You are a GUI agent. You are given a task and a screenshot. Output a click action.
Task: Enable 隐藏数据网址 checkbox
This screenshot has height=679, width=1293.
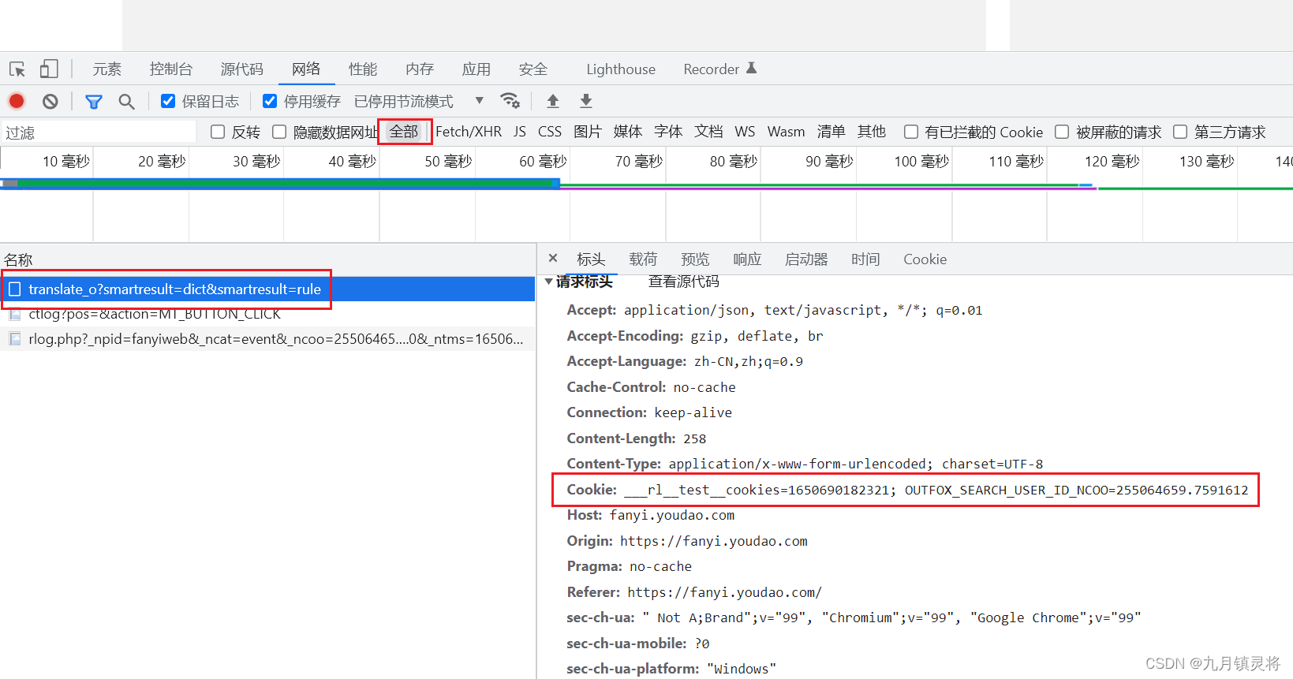279,132
